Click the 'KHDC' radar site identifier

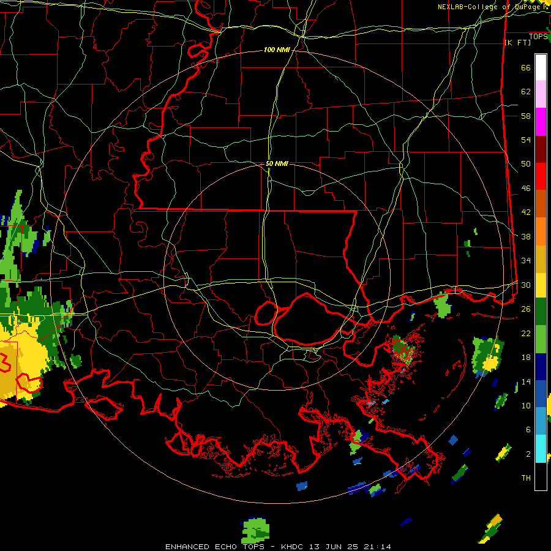(x=292, y=547)
